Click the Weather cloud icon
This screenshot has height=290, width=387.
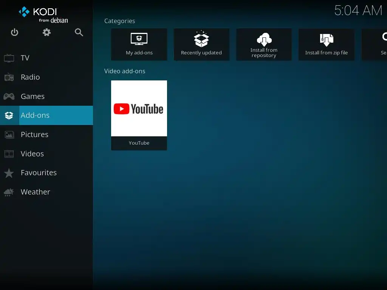9,192
